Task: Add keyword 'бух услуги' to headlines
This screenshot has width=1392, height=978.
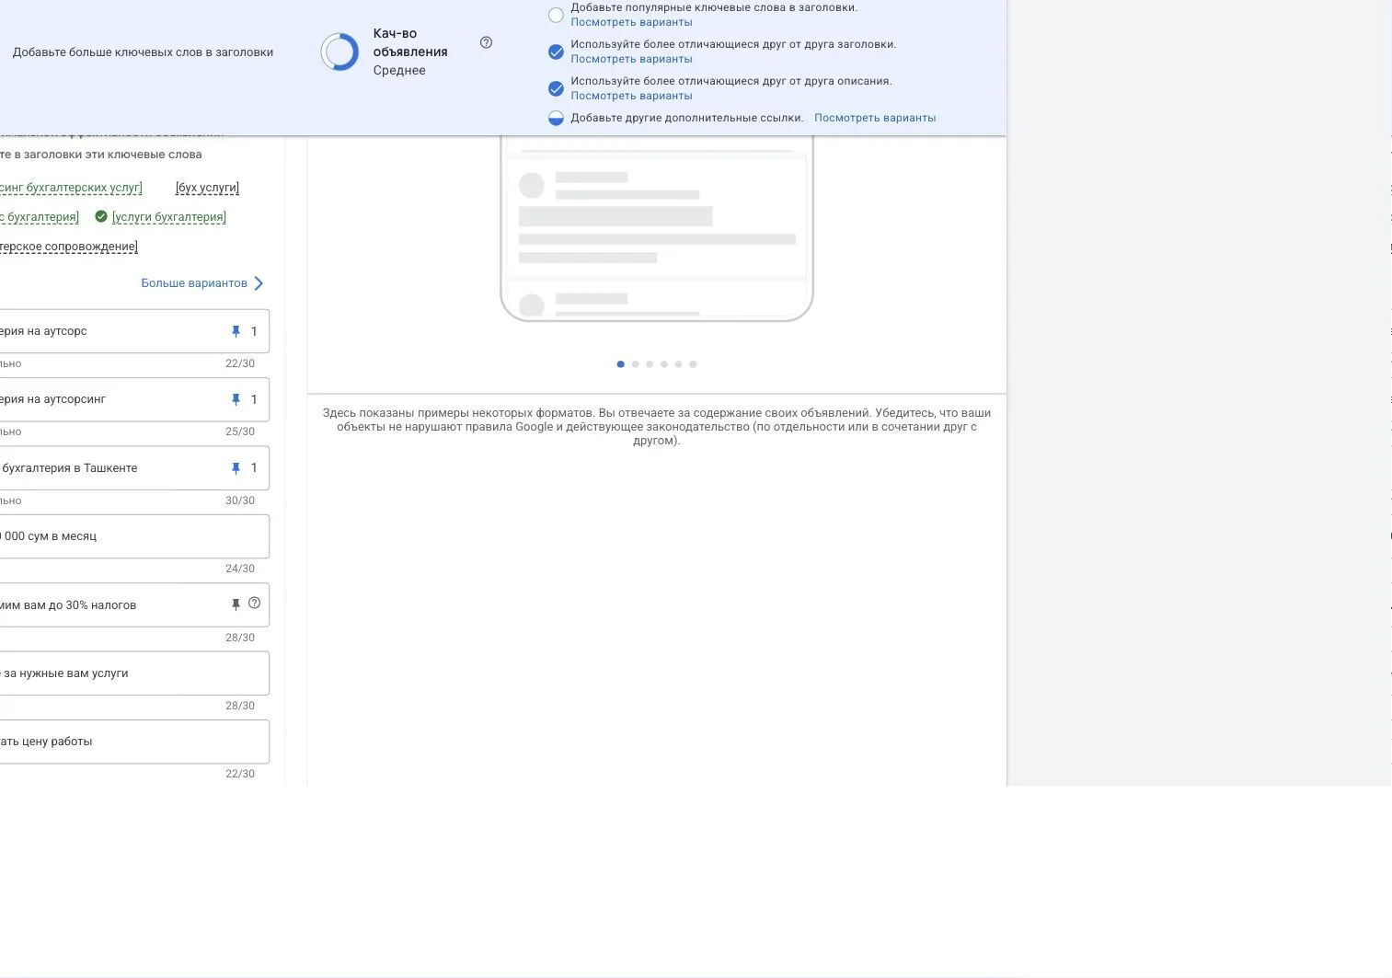Action: (207, 188)
